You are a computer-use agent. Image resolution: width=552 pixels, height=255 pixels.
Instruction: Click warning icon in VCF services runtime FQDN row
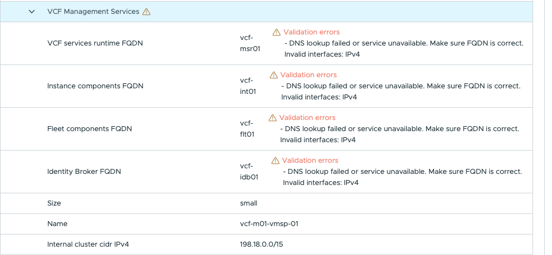coord(277,32)
